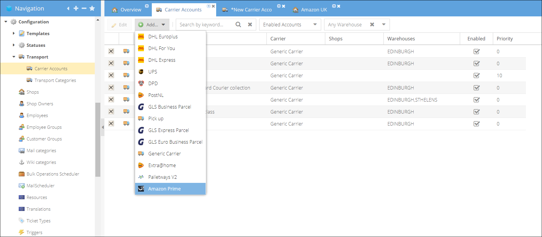Collapse all nodes with minus icon
This screenshot has width=542, height=237.
84,8
